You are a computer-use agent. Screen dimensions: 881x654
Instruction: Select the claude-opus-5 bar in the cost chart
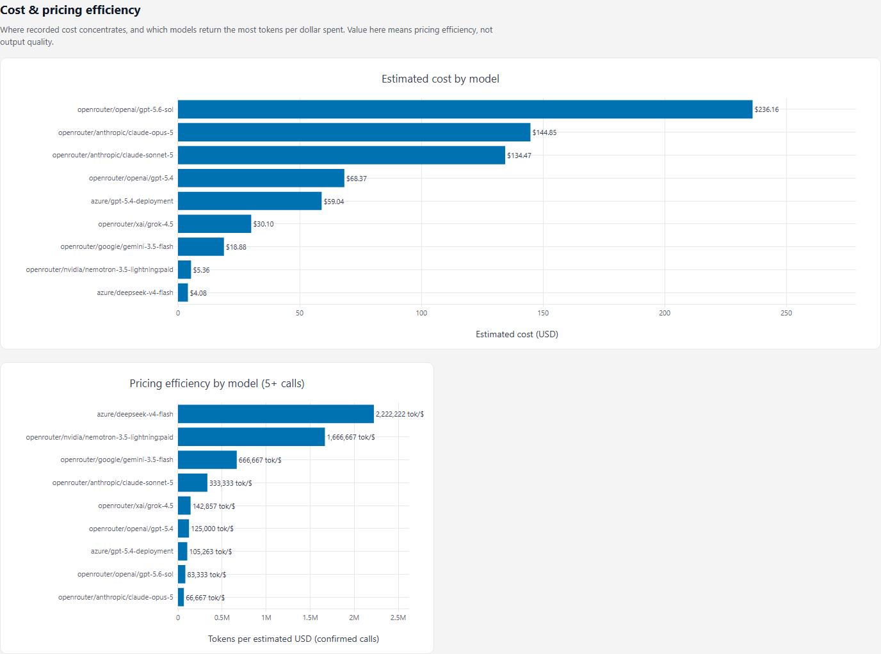pyautogui.click(x=354, y=132)
